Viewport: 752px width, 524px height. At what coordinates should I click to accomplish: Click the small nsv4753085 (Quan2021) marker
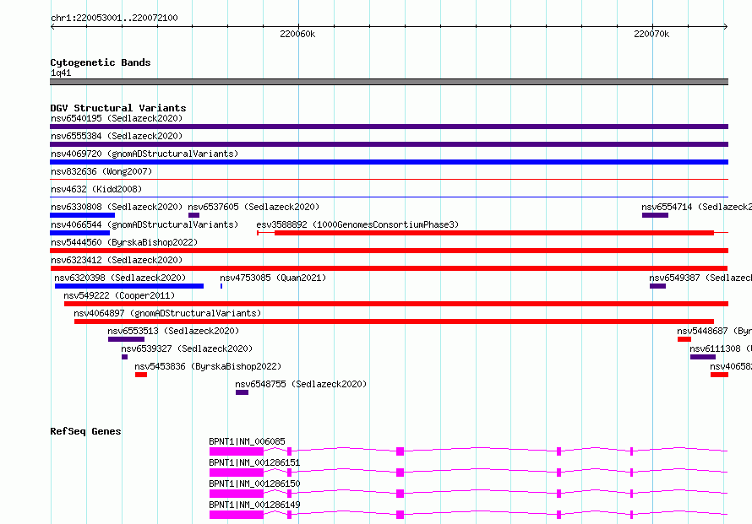click(x=221, y=286)
